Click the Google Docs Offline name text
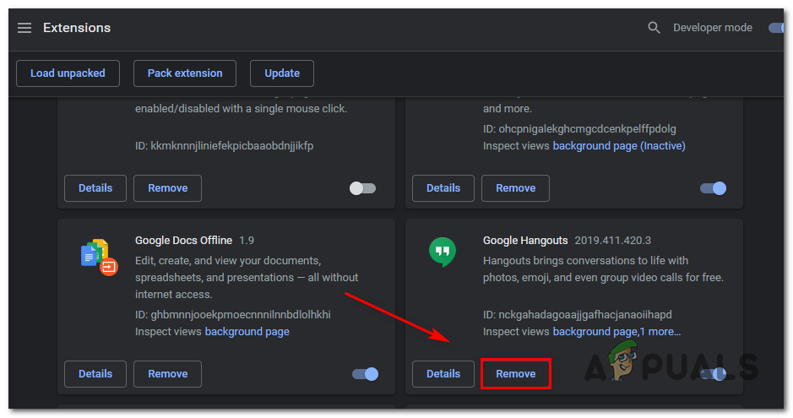793x418 pixels. 183,241
